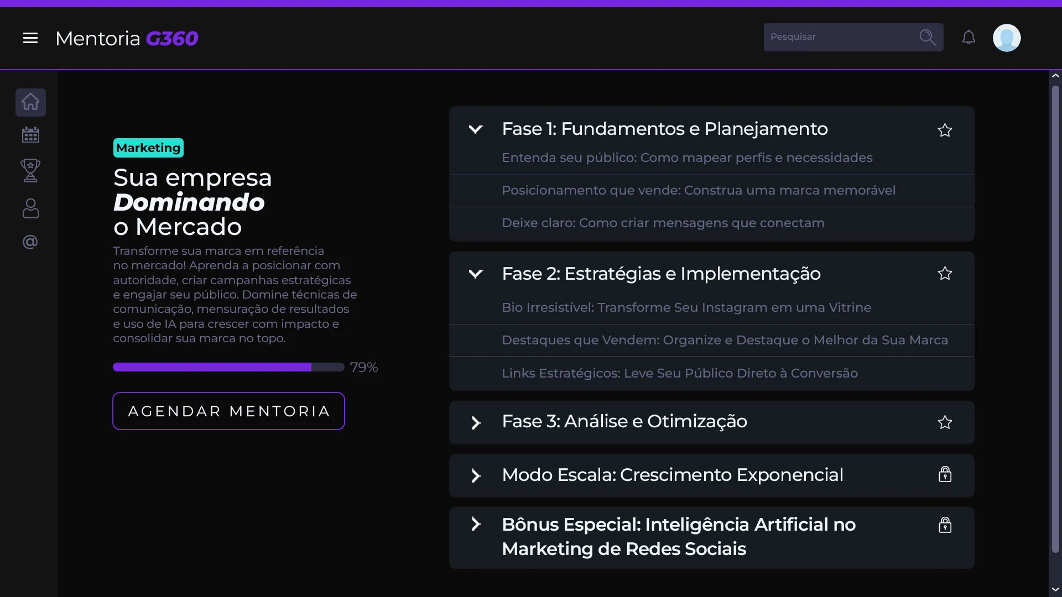Open the user profile avatar
The width and height of the screenshot is (1062, 597).
(x=1007, y=38)
